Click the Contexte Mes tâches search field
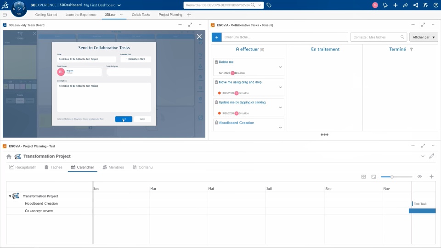Screen dimensions: 441x248 [x=379, y=37]
